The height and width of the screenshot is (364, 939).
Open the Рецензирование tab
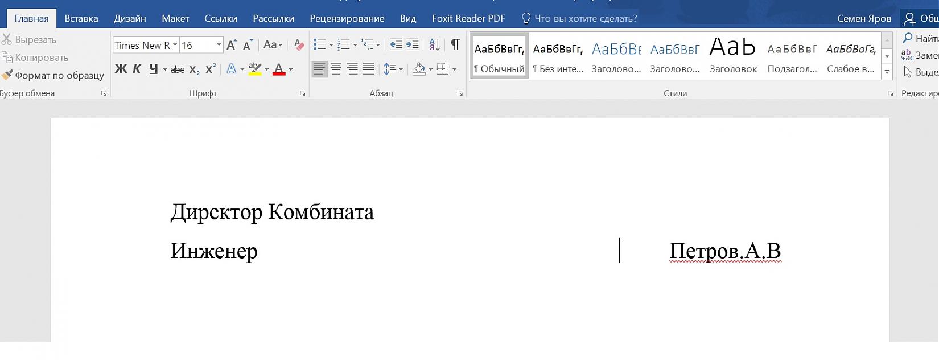[x=347, y=18]
